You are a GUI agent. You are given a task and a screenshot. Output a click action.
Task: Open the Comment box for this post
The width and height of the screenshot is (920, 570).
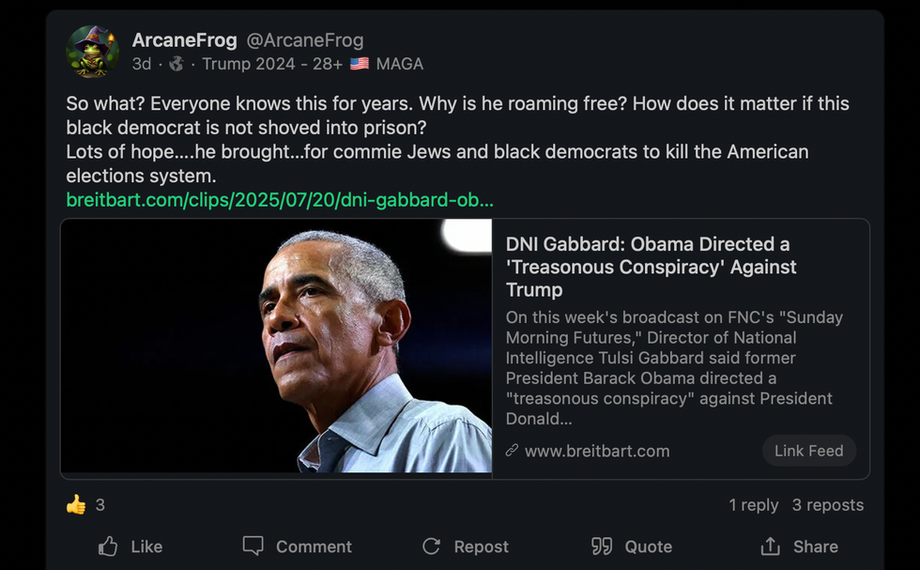(297, 547)
